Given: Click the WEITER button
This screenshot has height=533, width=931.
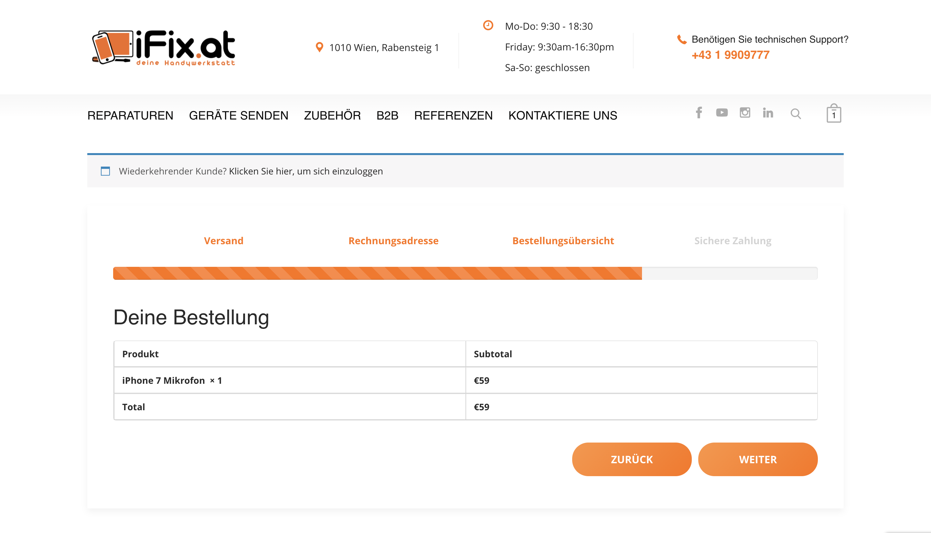Looking at the screenshot, I should pos(758,459).
